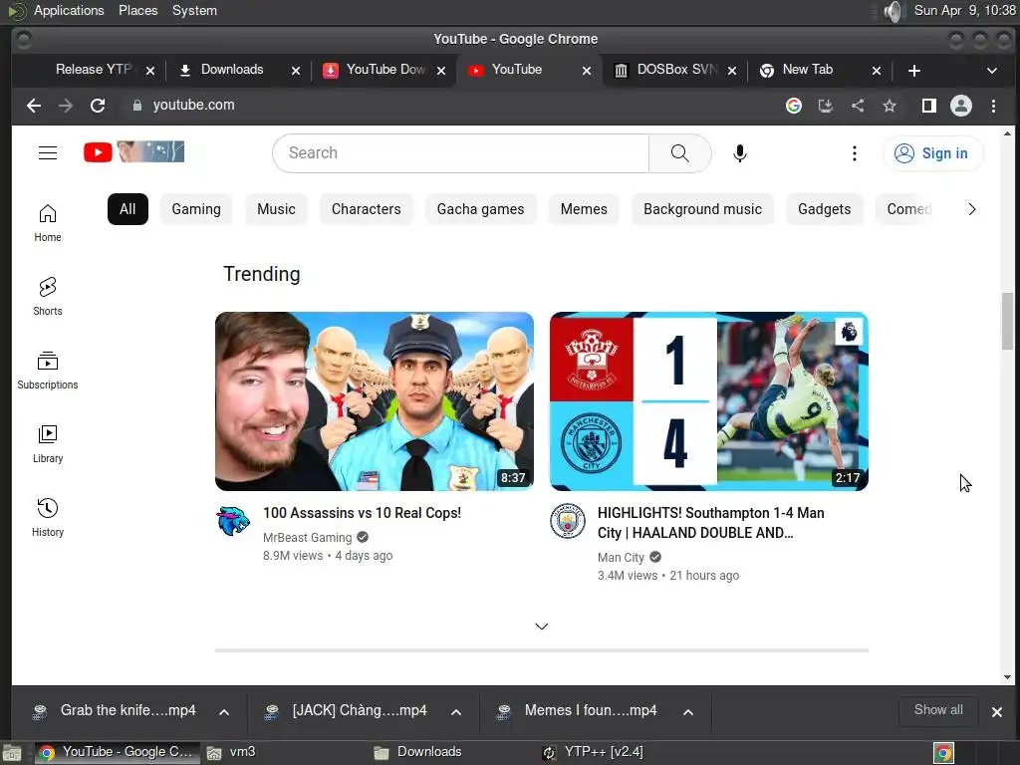
Task: Reload the current page
Action: (x=98, y=106)
